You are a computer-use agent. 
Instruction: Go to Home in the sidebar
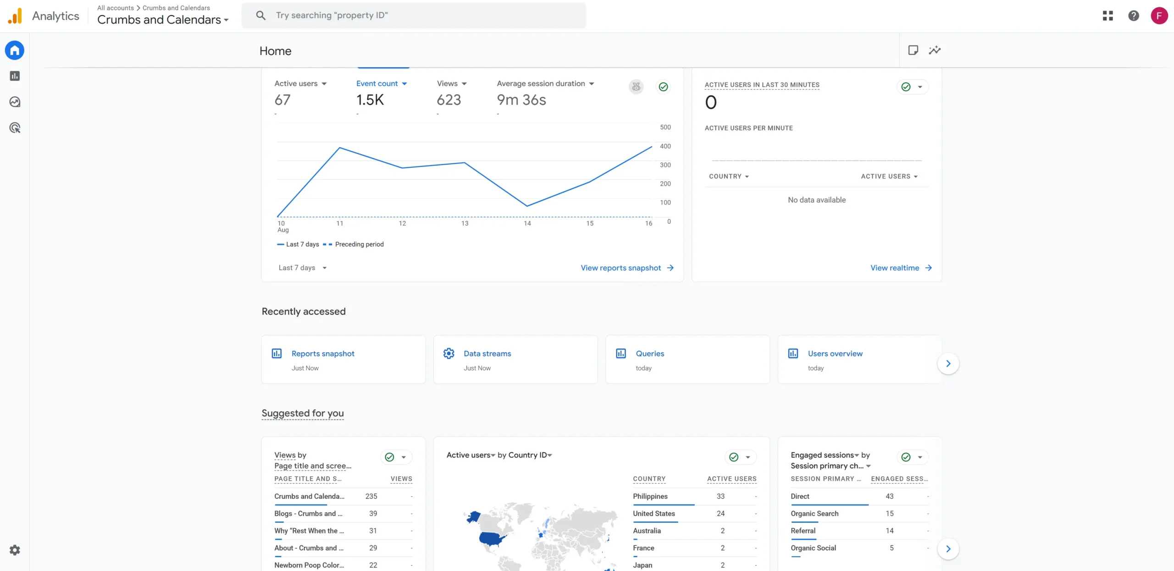(15, 50)
